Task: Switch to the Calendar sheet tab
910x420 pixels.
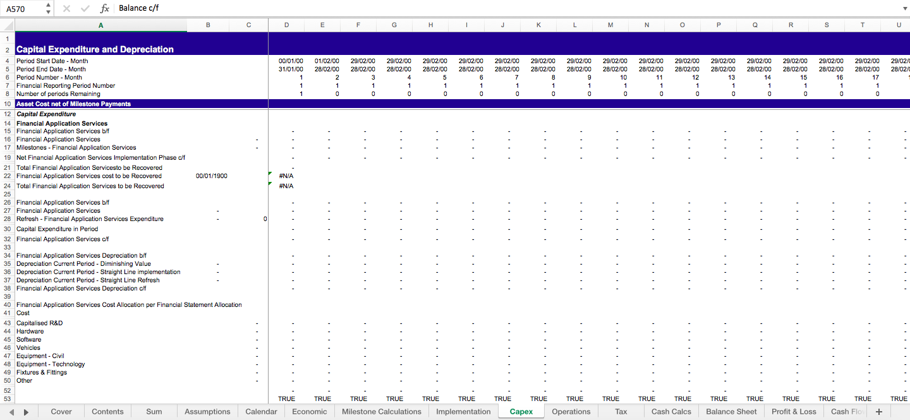Action: tap(261, 412)
